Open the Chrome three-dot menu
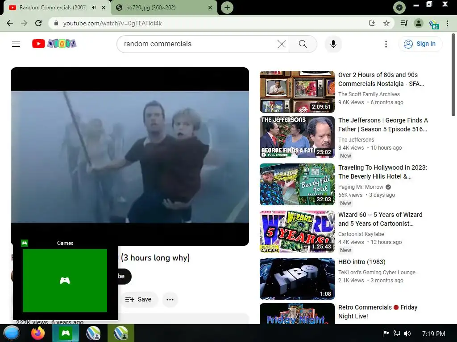Image resolution: width=457 pixels, height=342 pixels. click(x=447, y=23)
